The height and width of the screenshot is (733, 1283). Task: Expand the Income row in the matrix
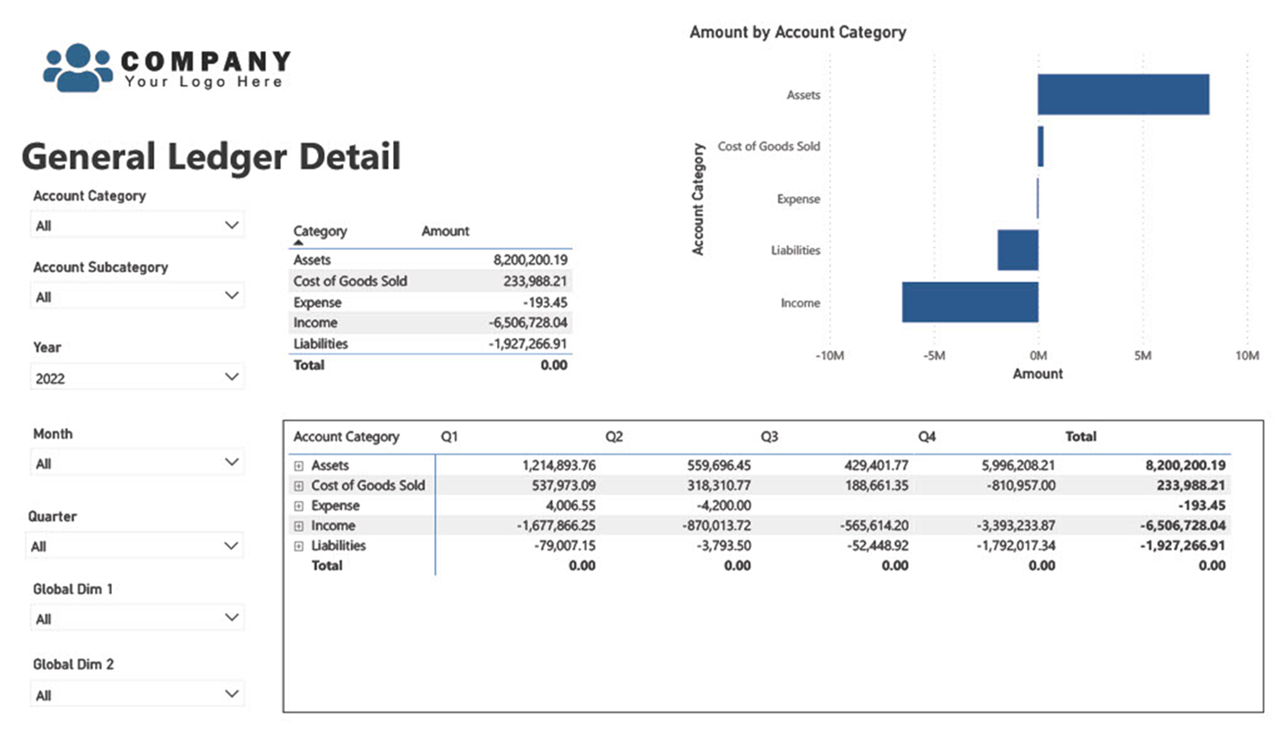point(299,526)
